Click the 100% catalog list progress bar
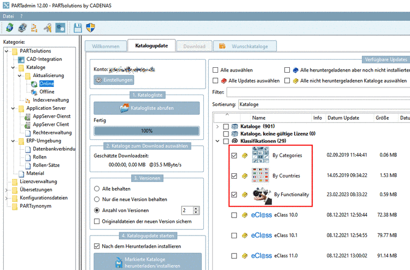 (x=147, y=131)
